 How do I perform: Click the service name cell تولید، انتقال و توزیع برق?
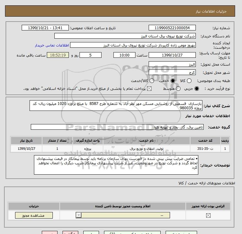pyautogui.click(x=147, y=149)
